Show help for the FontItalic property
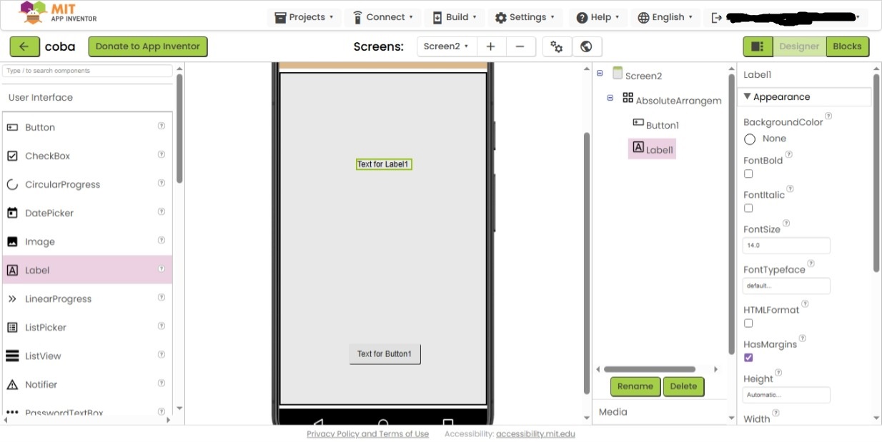The image size is (882, 442). 790,189
